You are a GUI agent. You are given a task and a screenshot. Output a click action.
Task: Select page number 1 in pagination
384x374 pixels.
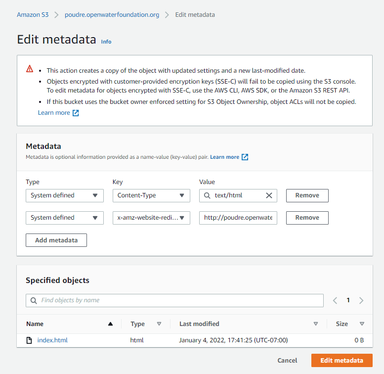click(348, 300)
